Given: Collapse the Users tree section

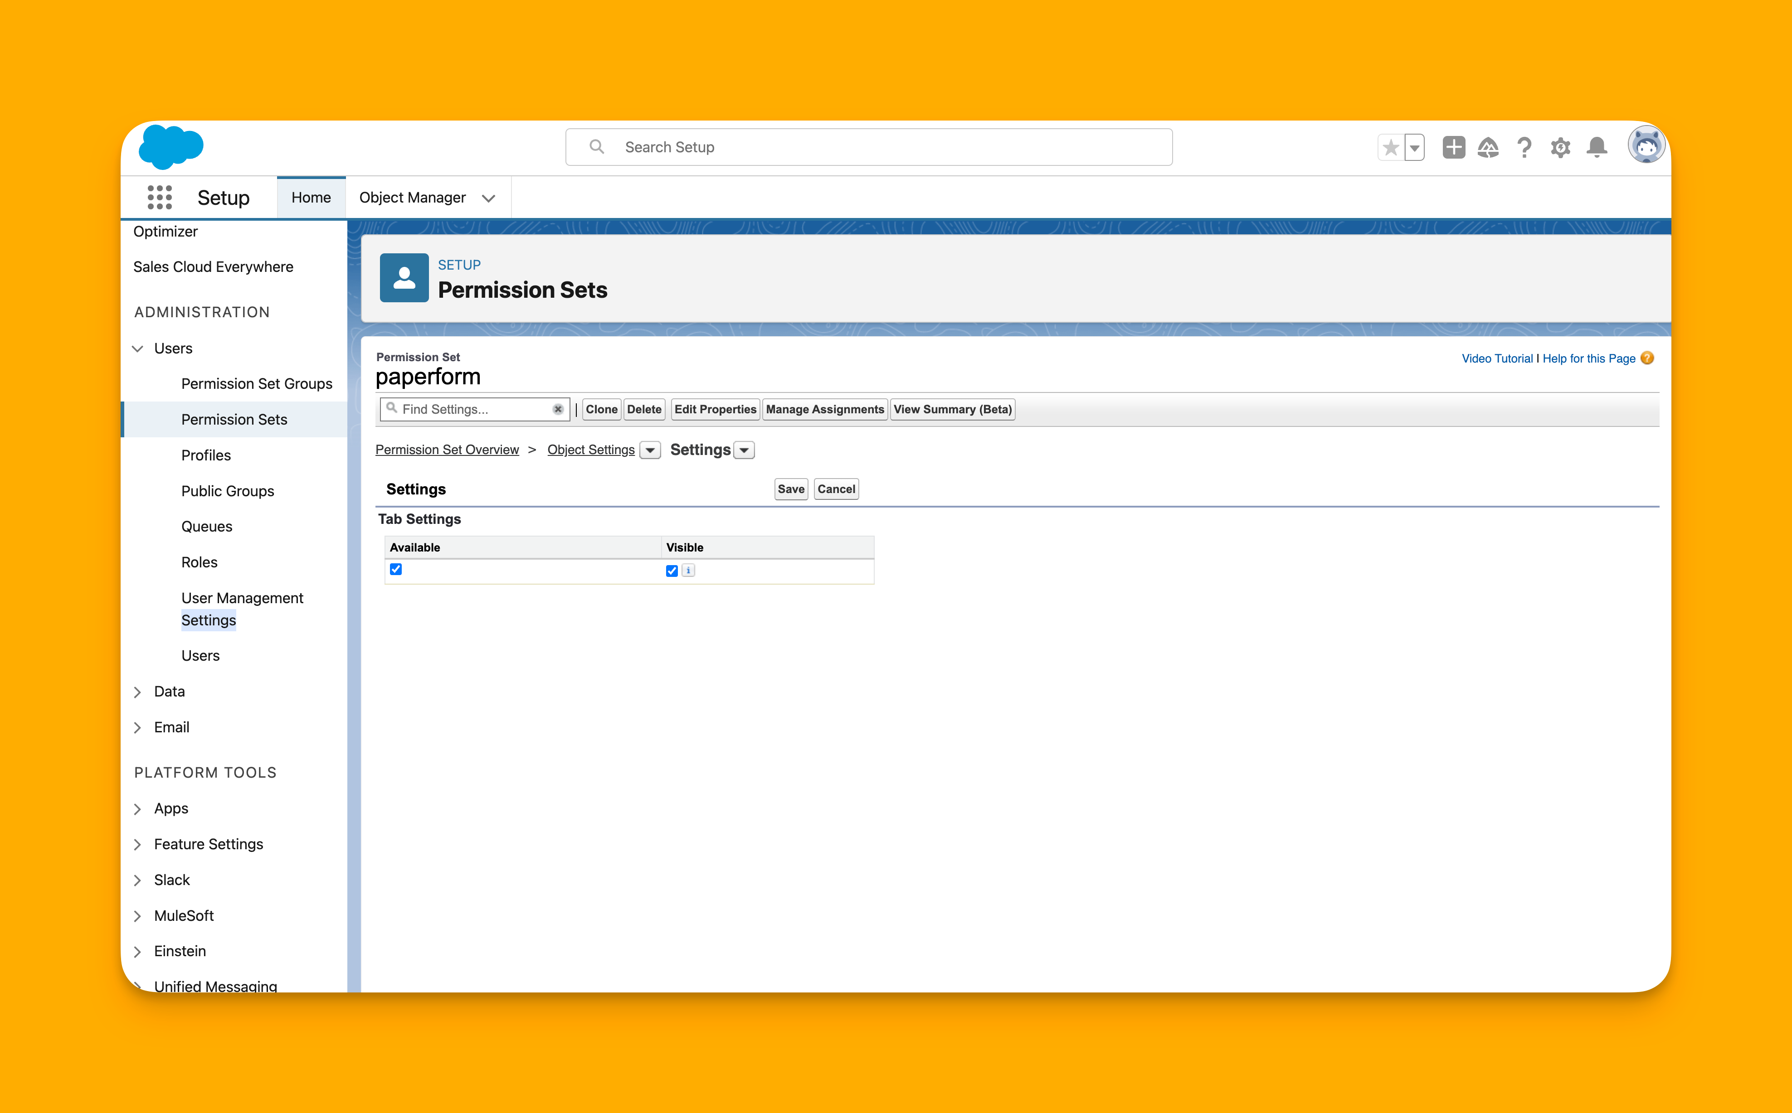Looking at the screenshot, I should [138, 348].
